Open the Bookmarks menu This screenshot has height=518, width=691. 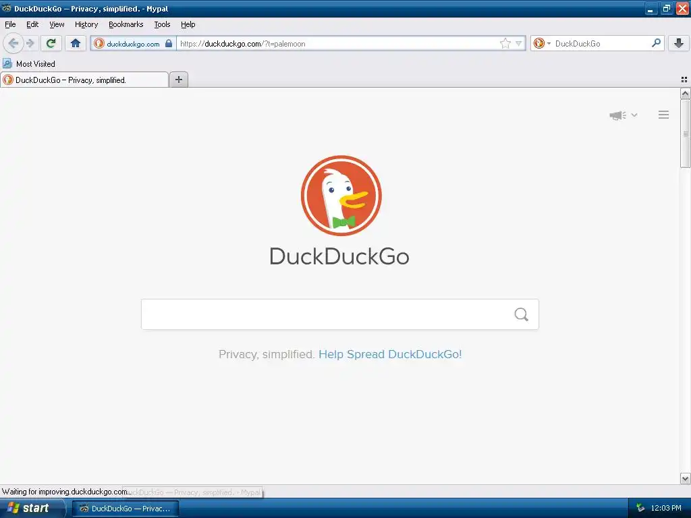126,24
